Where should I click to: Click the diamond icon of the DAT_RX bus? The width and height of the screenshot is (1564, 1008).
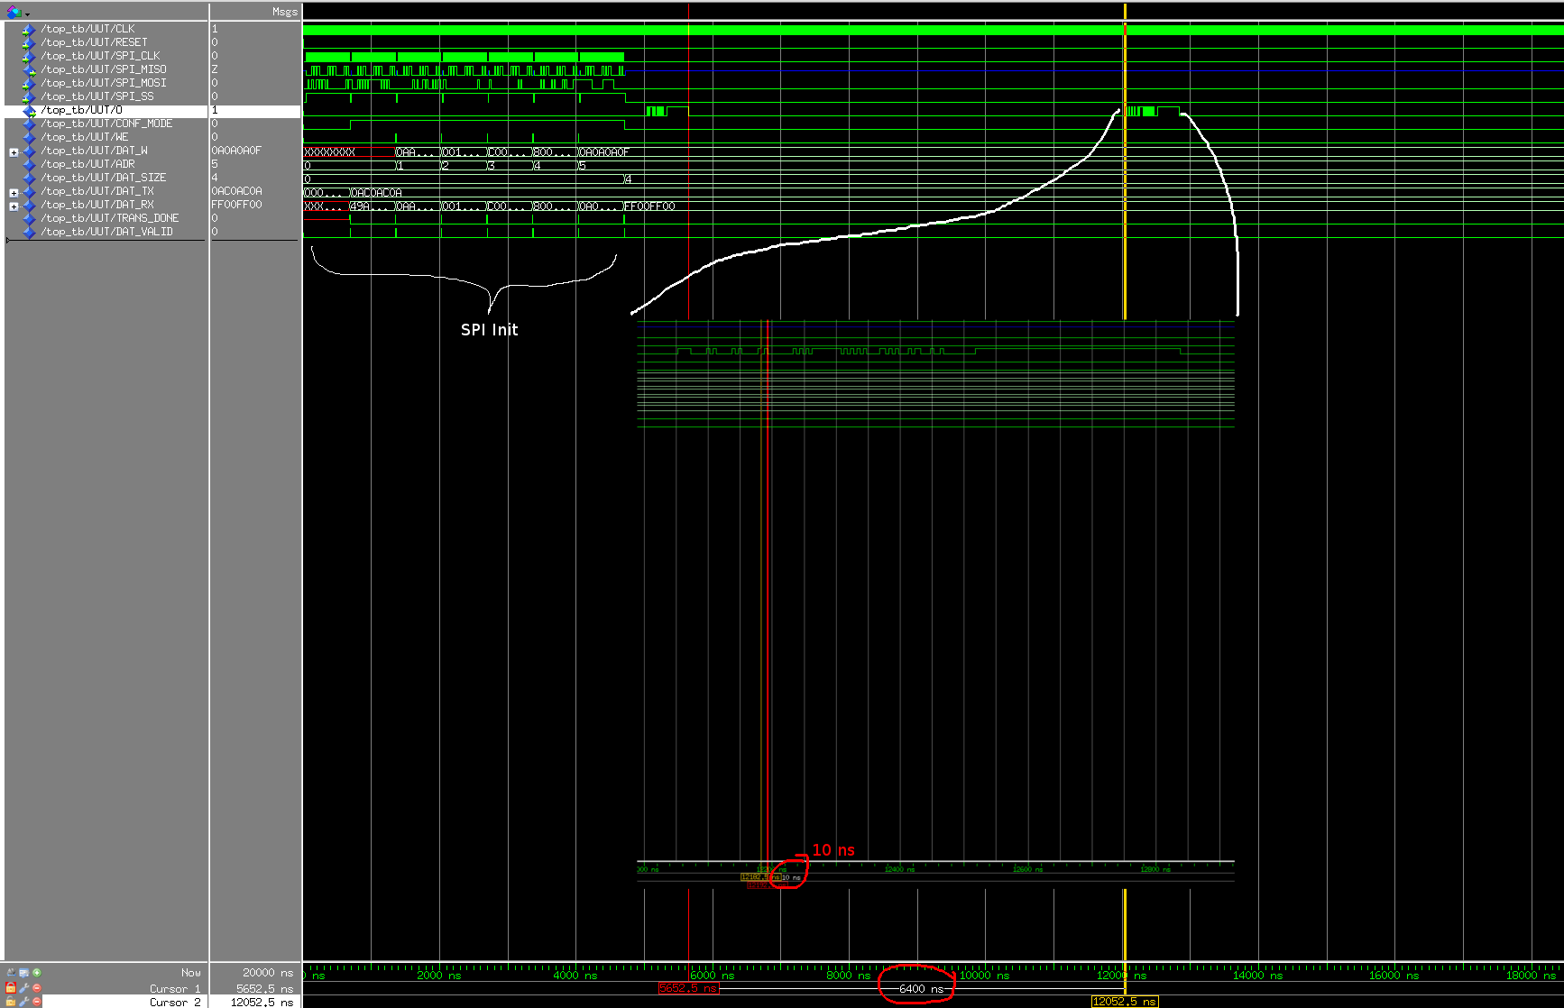coord(28,205)
